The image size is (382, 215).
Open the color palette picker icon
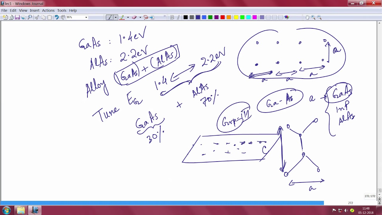click(x=287, y=17)
